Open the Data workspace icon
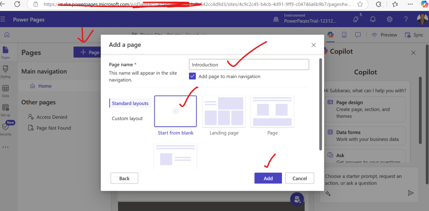Screen dimensions: 429x211 5,90
